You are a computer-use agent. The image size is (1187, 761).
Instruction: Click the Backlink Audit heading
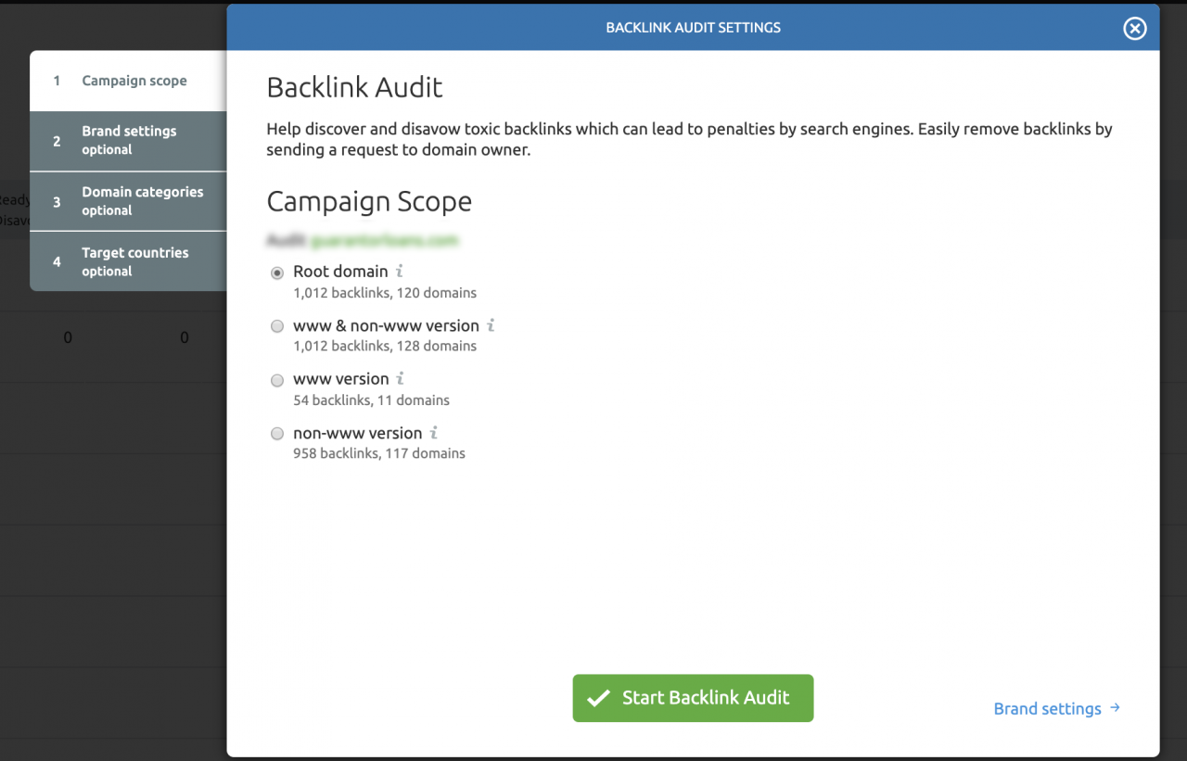354,87
